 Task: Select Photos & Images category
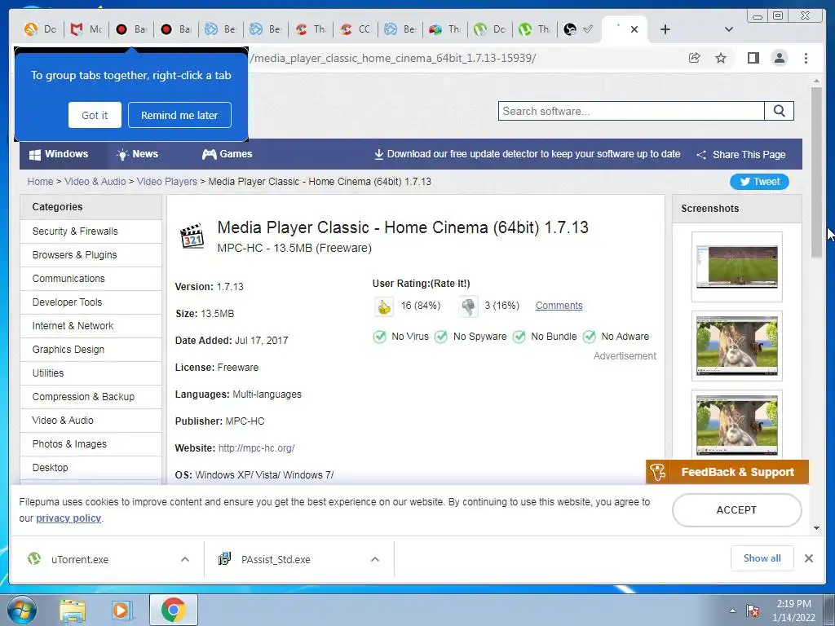[91, 444]
